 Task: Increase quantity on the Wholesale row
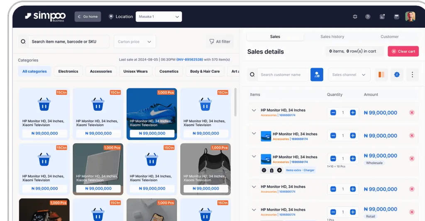[x=353, y=159]
